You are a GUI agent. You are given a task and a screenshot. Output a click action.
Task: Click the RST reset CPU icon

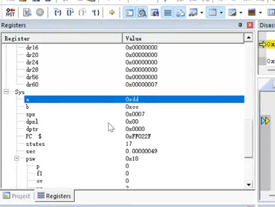[10, 13]
